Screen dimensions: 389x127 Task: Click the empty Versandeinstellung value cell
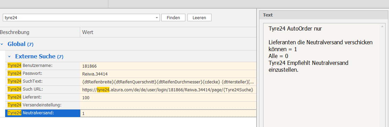coord(168,105)
